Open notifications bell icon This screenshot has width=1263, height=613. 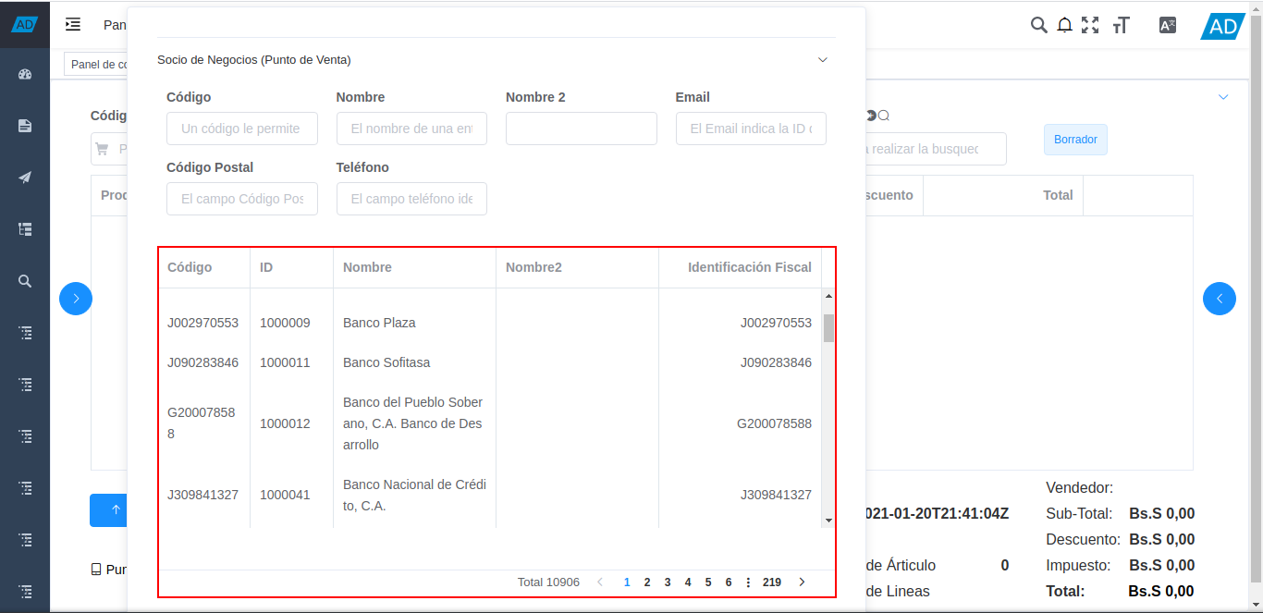pos(1064,25)
